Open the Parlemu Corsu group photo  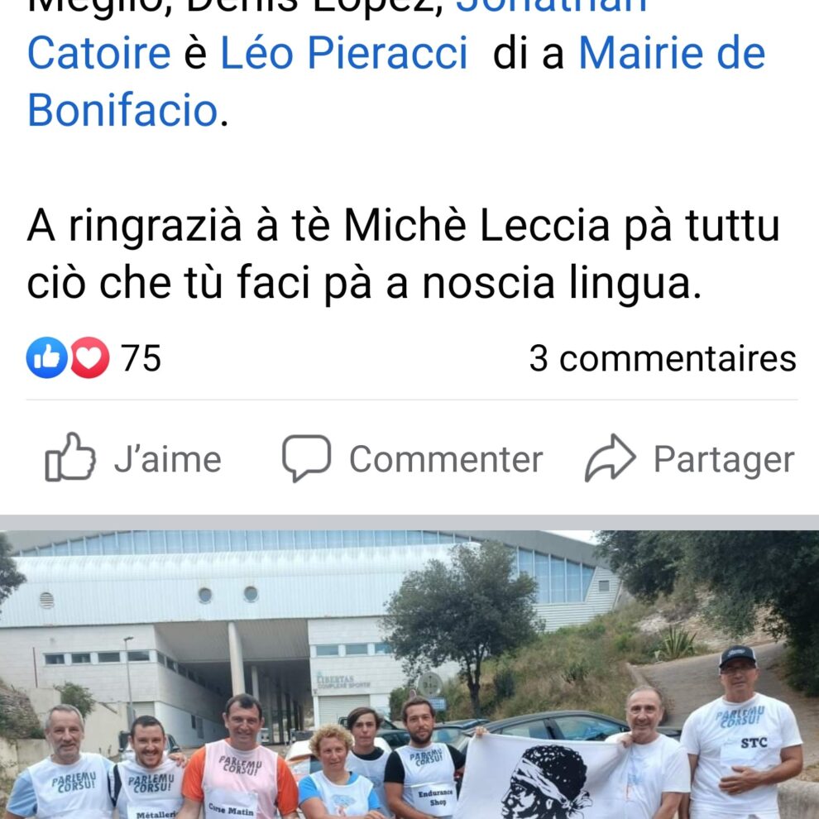[x=409, y=675]
